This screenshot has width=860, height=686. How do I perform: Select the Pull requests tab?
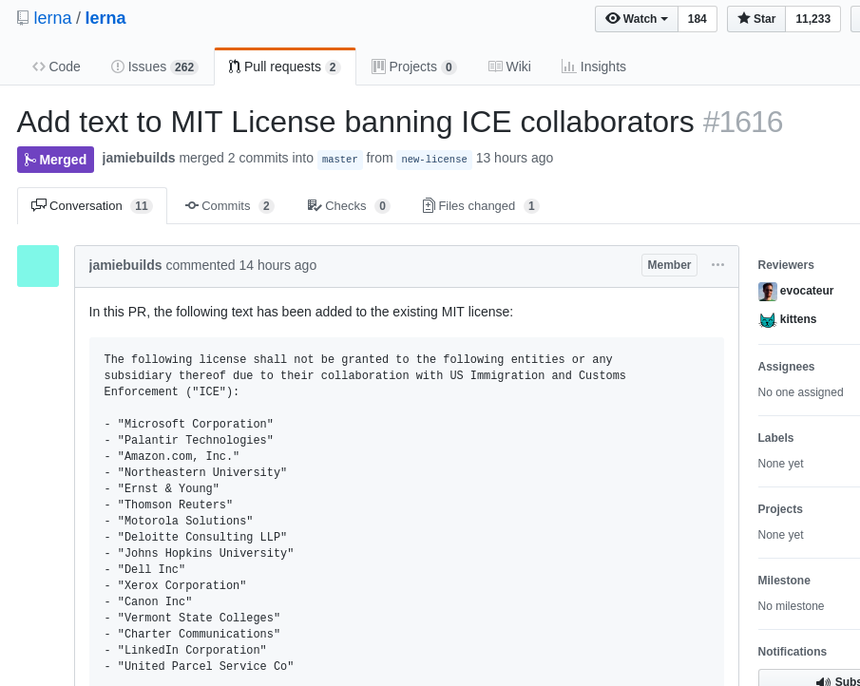coord(285,67)
